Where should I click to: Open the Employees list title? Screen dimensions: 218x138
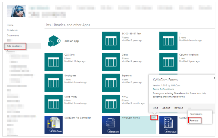point(70,76)
